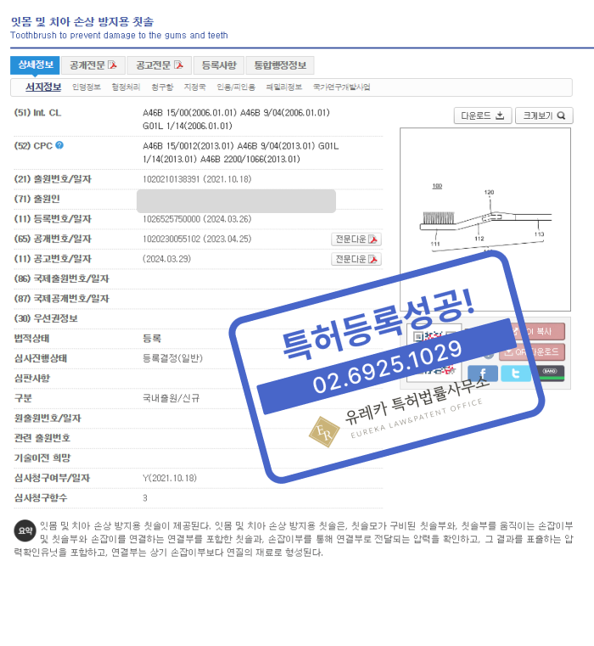Click the 다운로드 button above the drawing
This screenshot has width=594, height=646.
[482, 115]
